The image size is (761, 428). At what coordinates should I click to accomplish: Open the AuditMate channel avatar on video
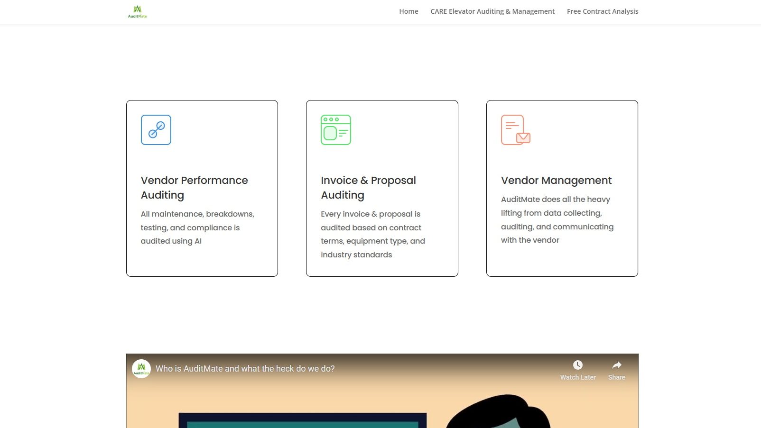(x=141, y=369)
